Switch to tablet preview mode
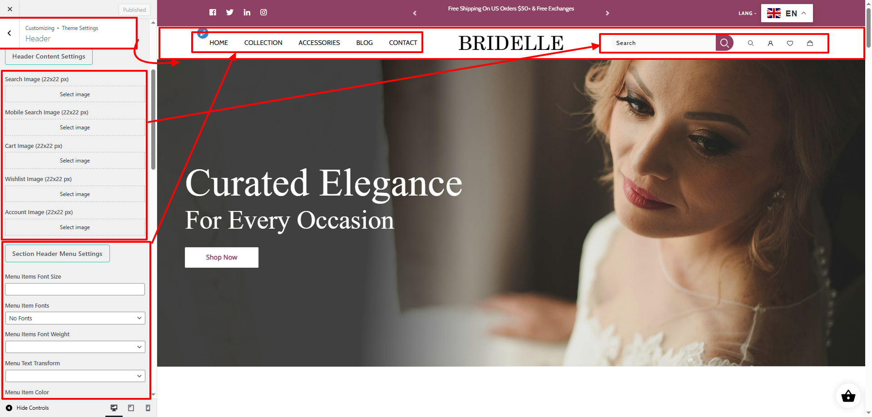Screen dimensions: 872x417 click(131, 408)
